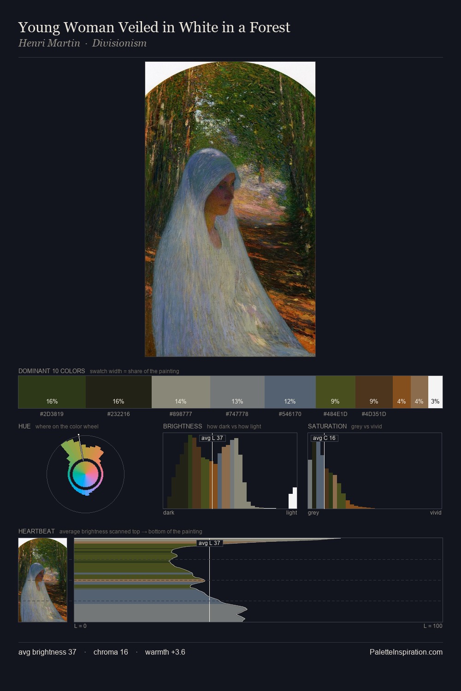Select the tan 4% swatch
The image size is (461, 691).
[x=420, y=392]
